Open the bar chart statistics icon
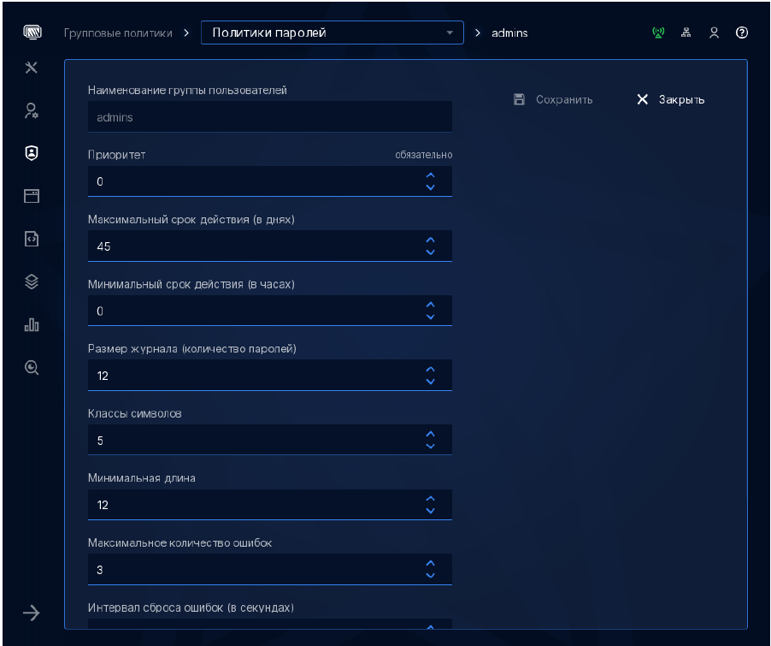 [x=32, y=324]
